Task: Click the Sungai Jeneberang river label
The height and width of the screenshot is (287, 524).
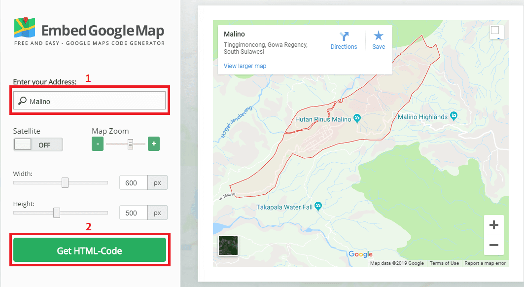Action: [236, 122]
